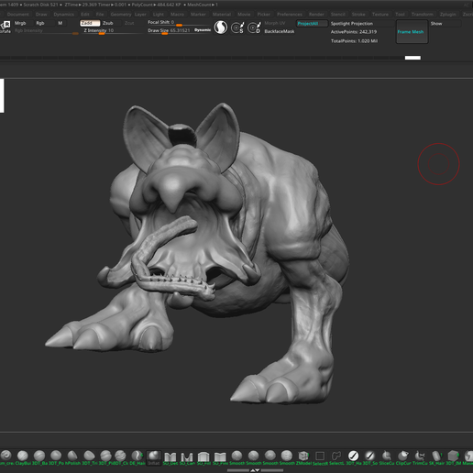This screenshot has height=473, width=473.
Task: Activate the Rotate tool icon
Action: pos(5,27)
